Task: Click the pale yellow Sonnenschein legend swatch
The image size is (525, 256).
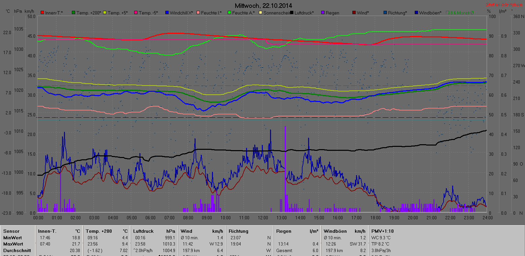Action: coord(261,12)
